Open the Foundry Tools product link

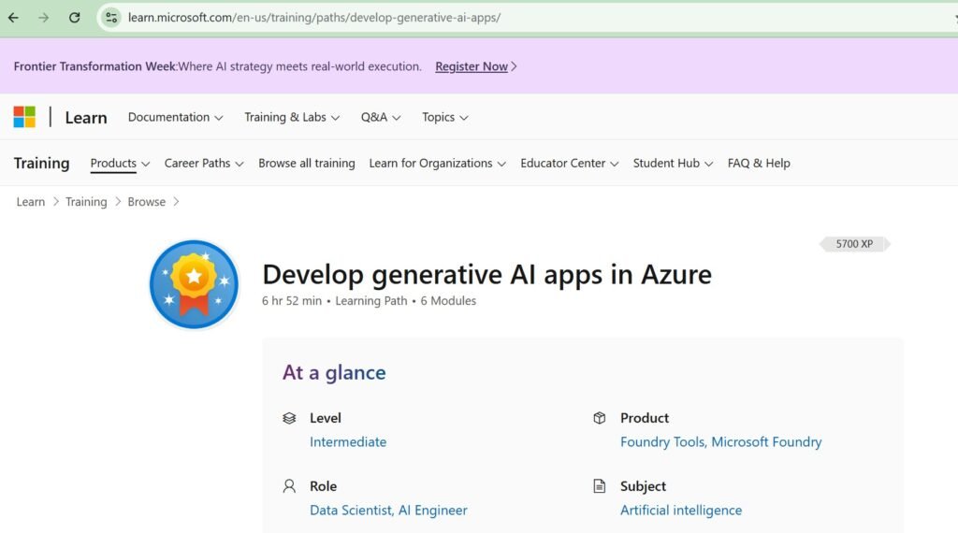tap(662, 441)
